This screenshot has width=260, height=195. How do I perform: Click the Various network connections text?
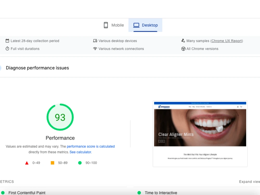click(121, 49)
